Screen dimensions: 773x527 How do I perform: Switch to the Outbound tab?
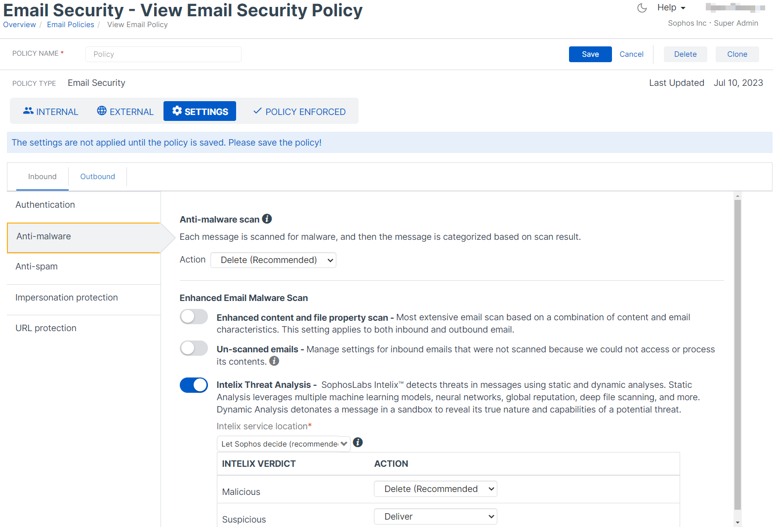coord(97,177)
